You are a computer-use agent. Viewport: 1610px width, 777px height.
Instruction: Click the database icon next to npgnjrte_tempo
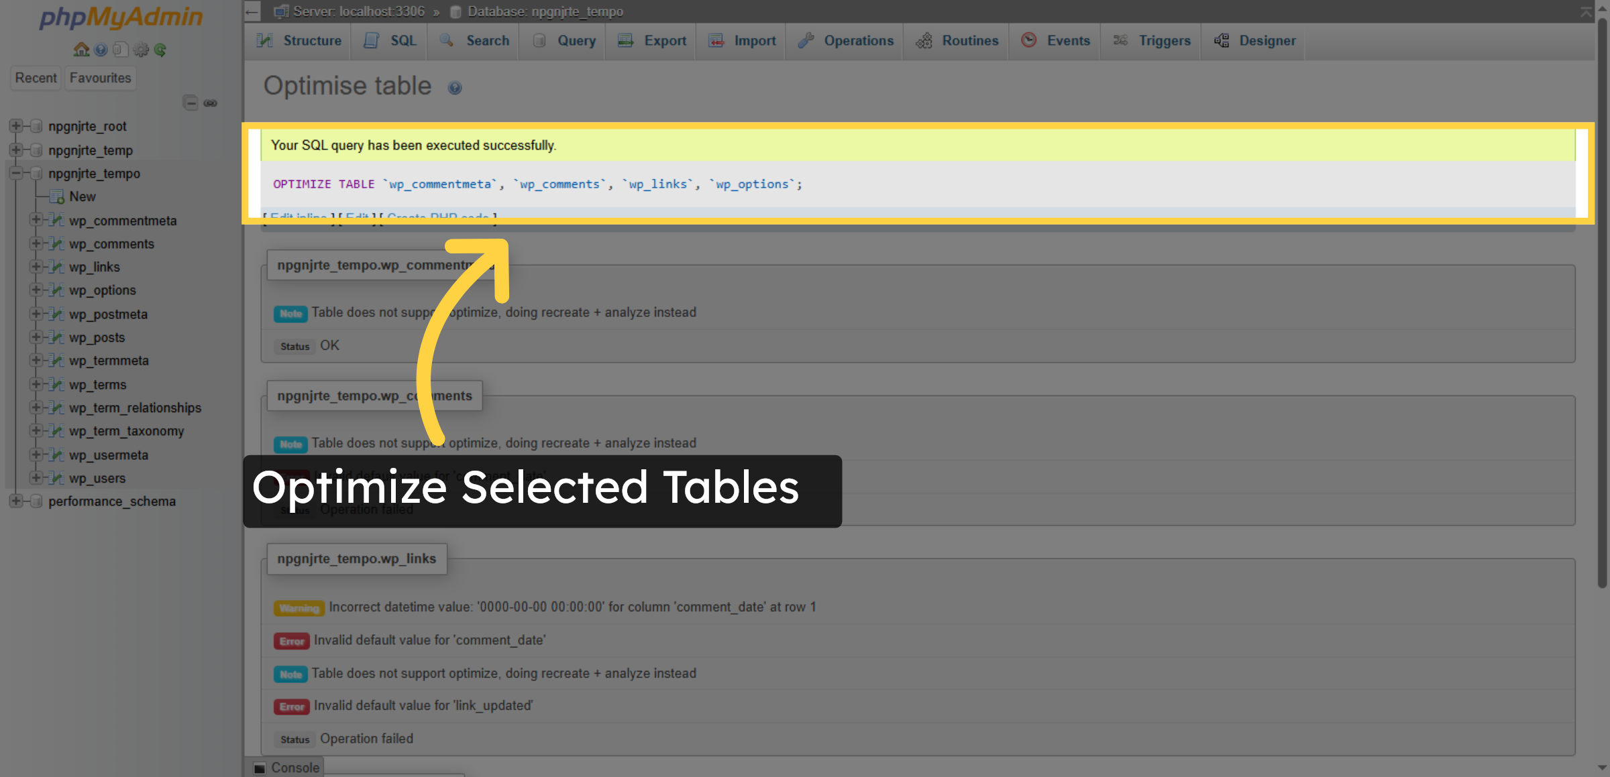click(x=455, y=11)
